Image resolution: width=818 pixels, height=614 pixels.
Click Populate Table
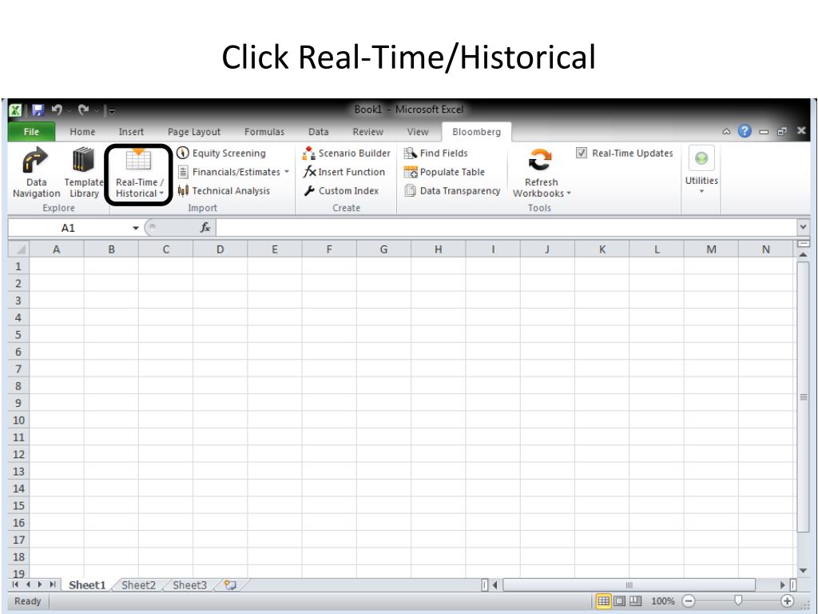(x=444, y=172)
